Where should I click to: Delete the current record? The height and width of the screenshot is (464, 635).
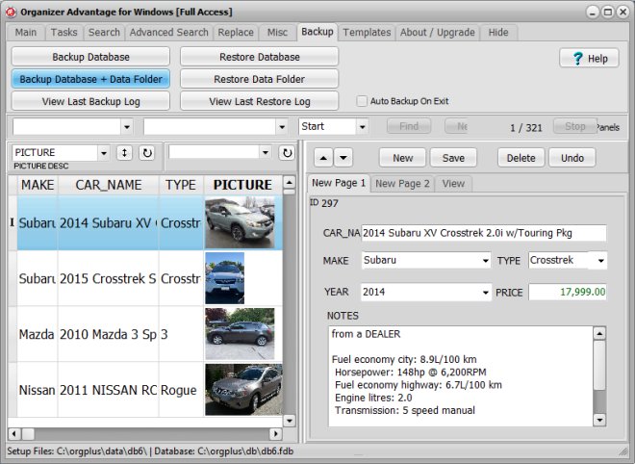tap(521, 158)
